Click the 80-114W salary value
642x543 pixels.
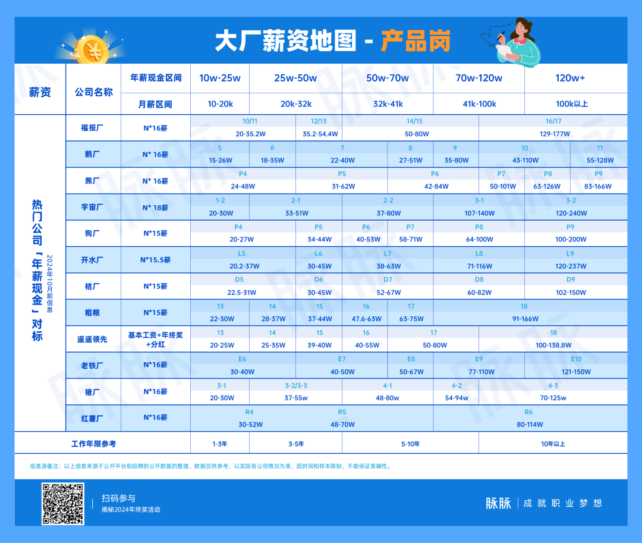click(530, 425)
